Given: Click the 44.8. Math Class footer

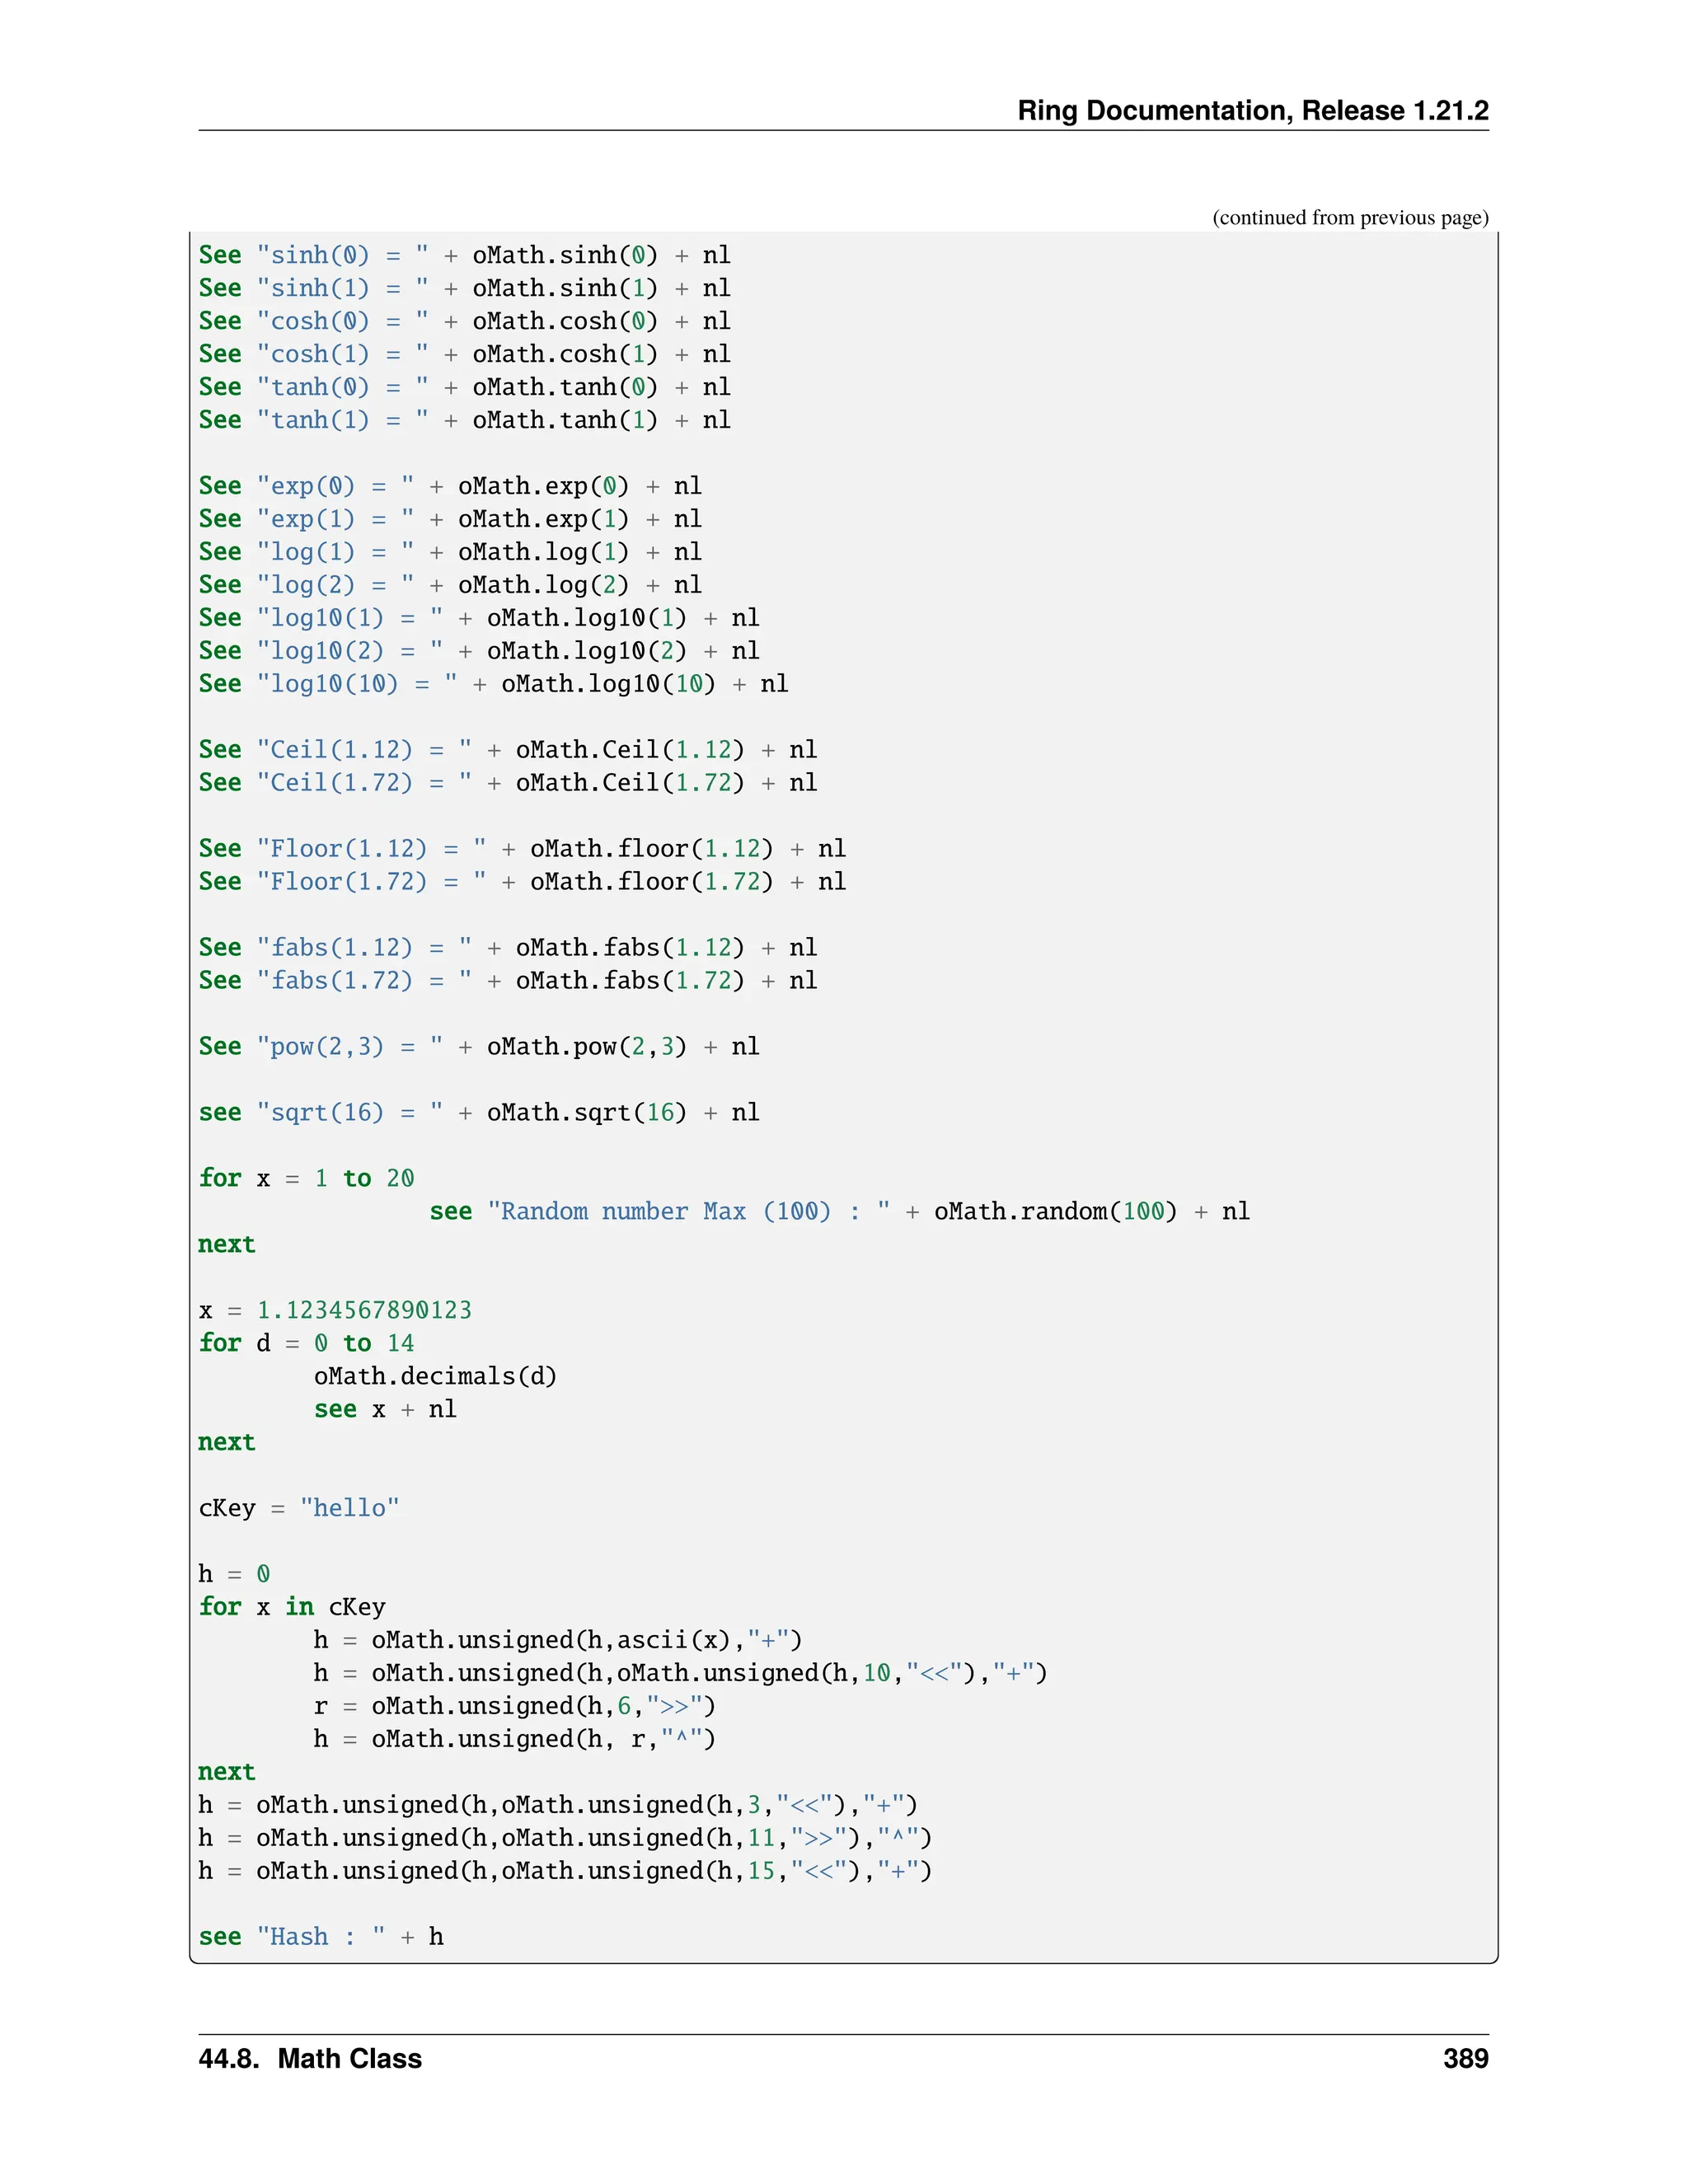Looking at the screenshot, I should (310, 2058).
